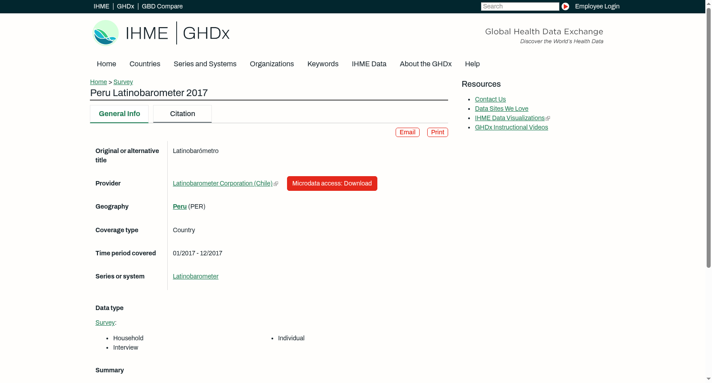Switch to Citation tab
This screenshot has height=383, width=712.
pyautogui.click(x=182, y=114)
